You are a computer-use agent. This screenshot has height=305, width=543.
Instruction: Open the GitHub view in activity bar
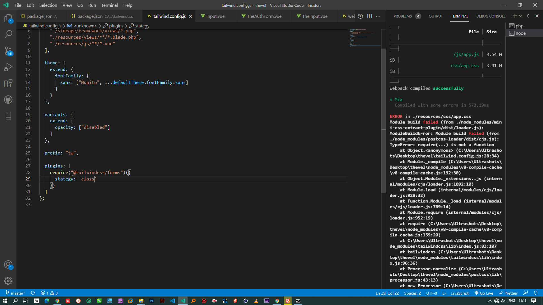(8, 99)
